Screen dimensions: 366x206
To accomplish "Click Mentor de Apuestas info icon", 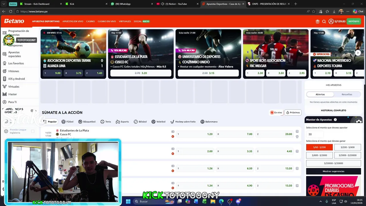I will tap(335, 120).
